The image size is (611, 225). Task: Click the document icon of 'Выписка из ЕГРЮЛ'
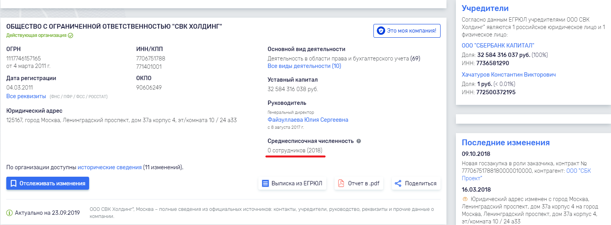[265, 183]
